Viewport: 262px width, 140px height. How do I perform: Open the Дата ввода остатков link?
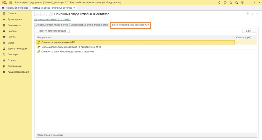pyautogui.click(x=52, y=19)
